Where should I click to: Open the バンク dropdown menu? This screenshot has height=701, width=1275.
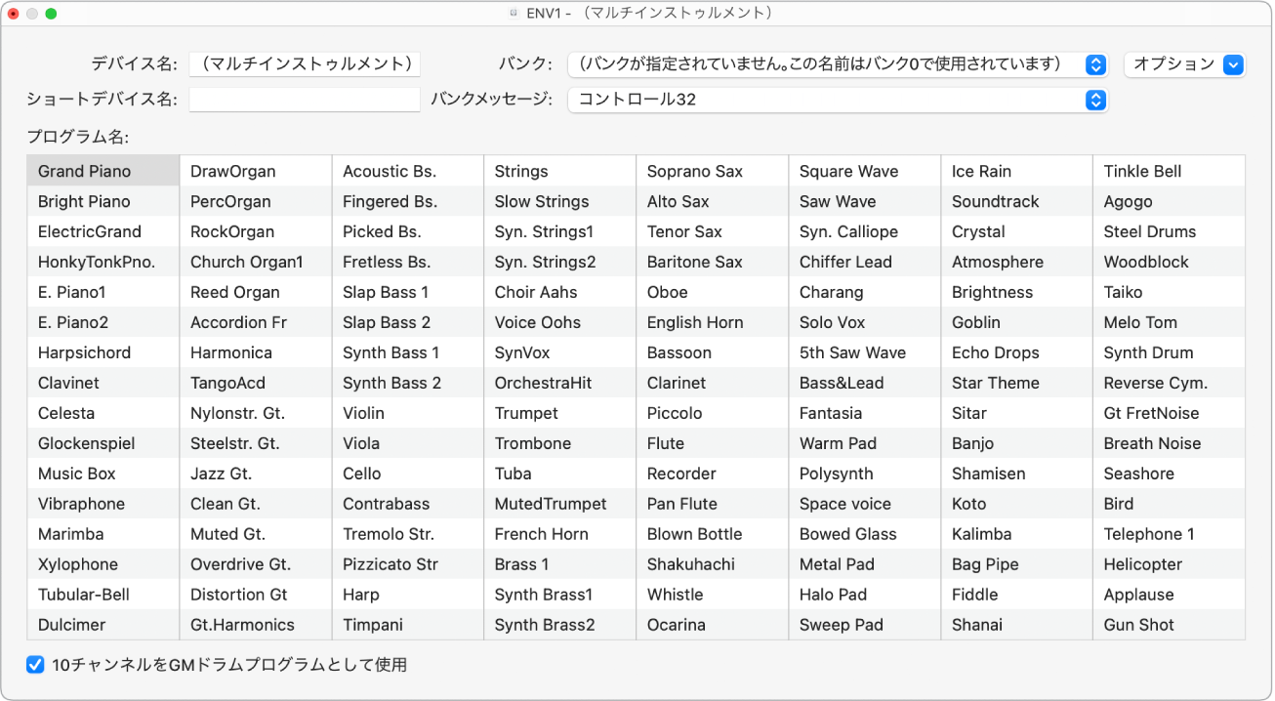(837, 64)
